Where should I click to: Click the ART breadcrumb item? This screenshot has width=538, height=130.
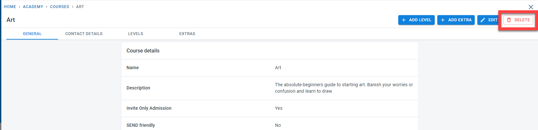[x=80, y=7]
